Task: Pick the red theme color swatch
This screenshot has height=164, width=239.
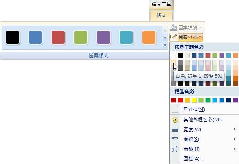Action: click(208, 55)
